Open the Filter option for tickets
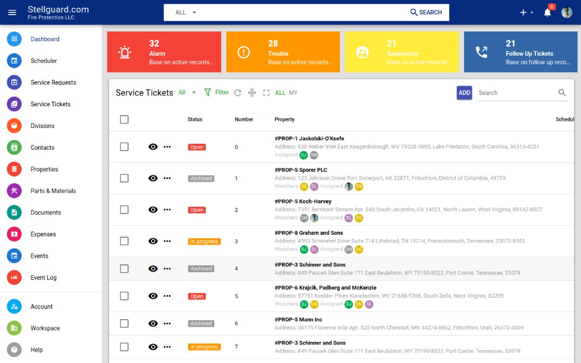This screenshot has height=363, width=581. 217,92
